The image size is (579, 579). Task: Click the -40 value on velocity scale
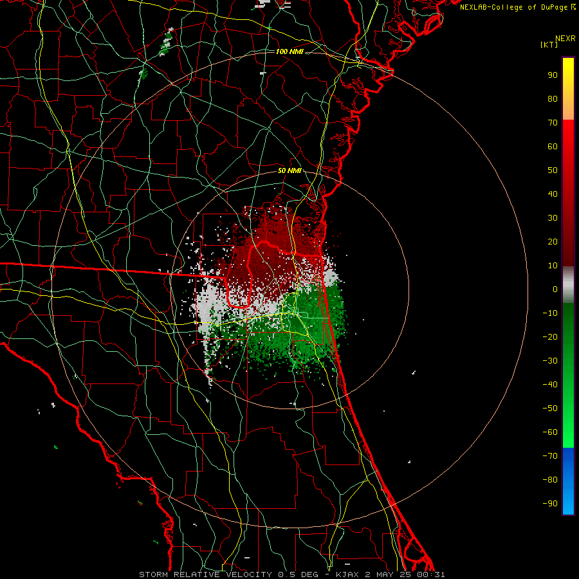click(x=550, y=385)
